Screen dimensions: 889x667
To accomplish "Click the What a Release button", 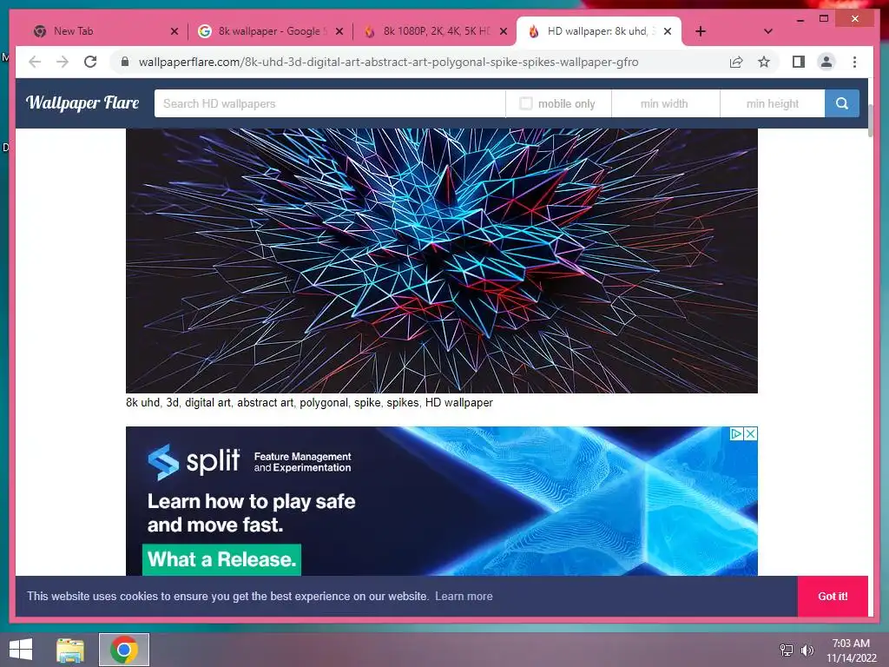I will 221,560.
